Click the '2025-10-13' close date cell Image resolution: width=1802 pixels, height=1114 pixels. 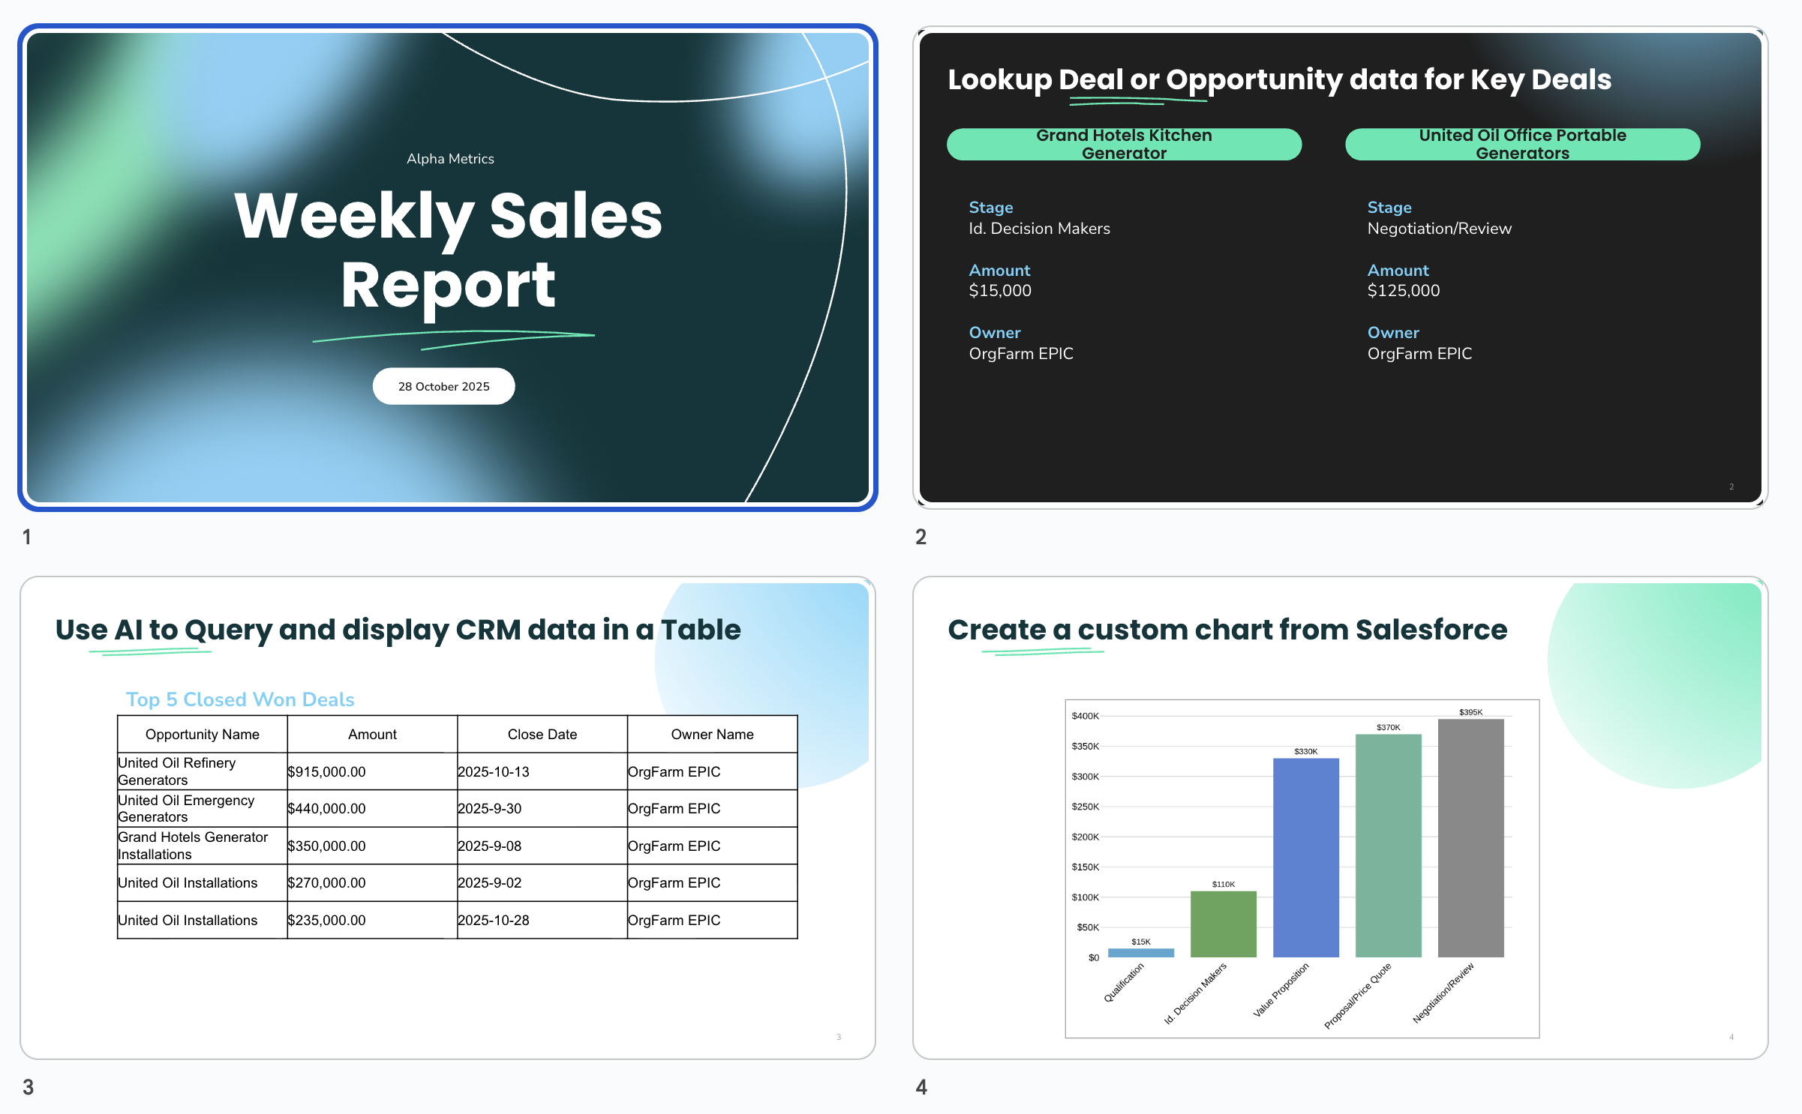click(542, 771)
